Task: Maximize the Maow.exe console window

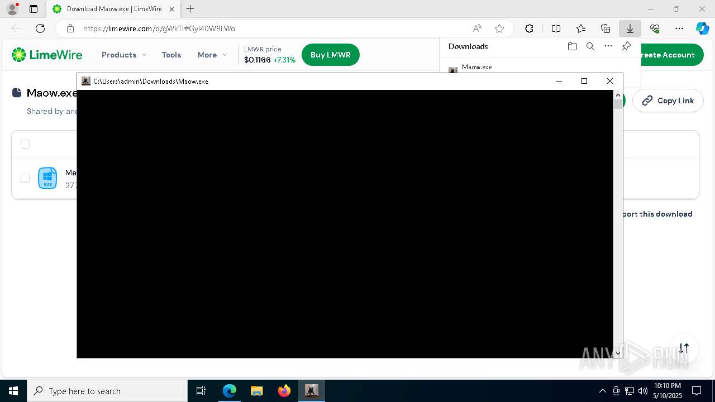Action: tap(584, 81)
